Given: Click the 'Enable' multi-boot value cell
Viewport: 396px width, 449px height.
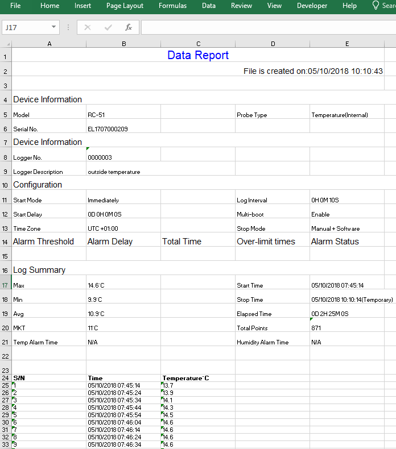Looking at the screenshot, I should 347,211.
